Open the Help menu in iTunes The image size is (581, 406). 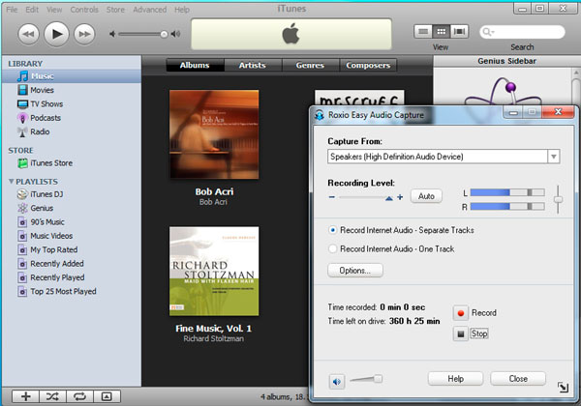pyautogui.click(x=182, y=10)
